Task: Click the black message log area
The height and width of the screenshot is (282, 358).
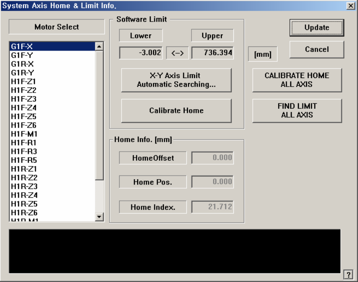Action: (x=175, y=251)
